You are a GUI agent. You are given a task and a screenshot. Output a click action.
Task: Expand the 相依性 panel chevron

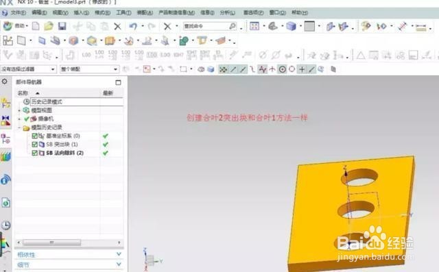pyautogui.click(x=119, y=254)
